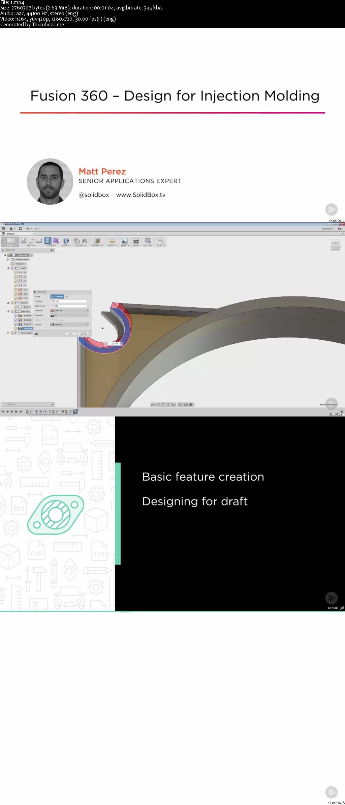Click the Make 3D print icon
The width and height of the screenshot is (345, 805).
[136, 240]
